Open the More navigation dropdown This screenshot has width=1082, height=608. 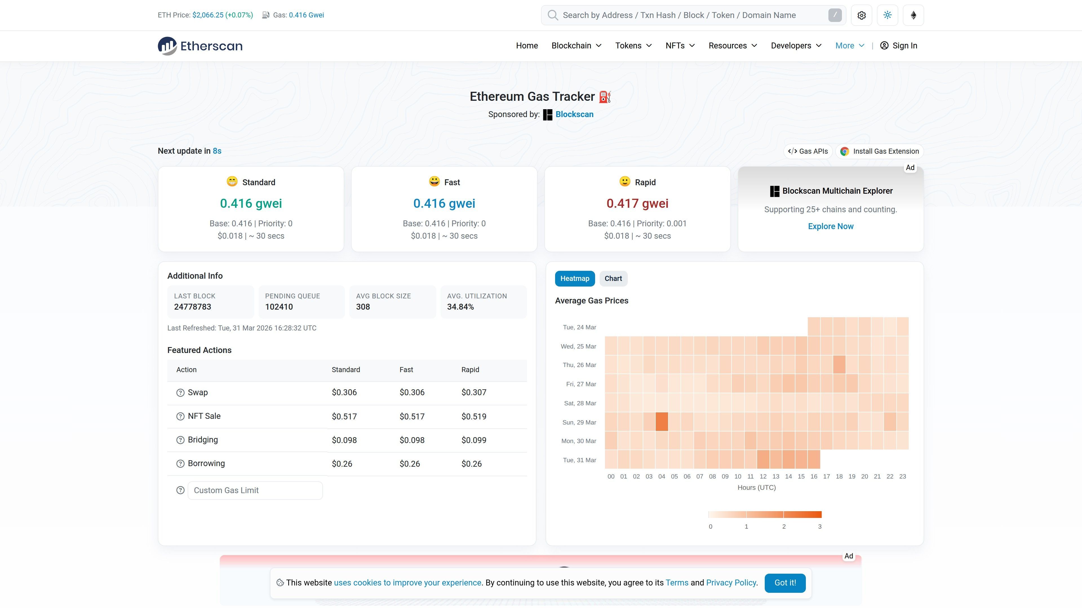pyautogui.click(x=849, y=46)
